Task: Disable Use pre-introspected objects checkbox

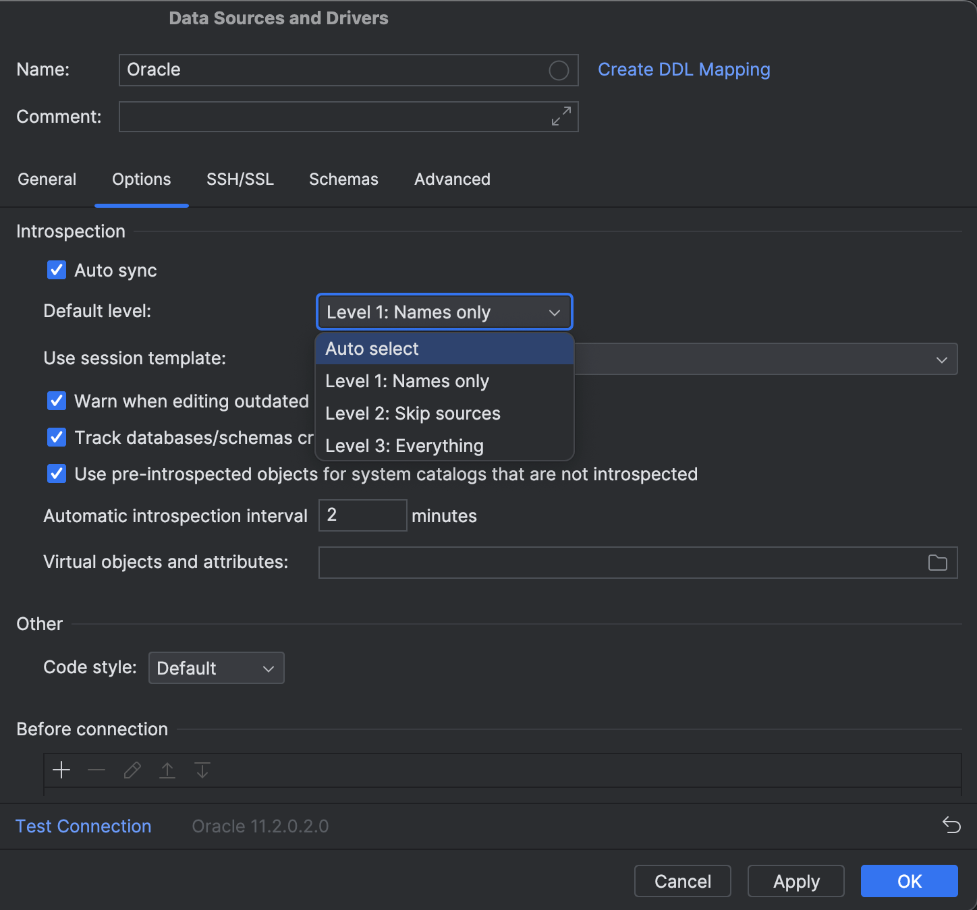Action: point(57,474)
